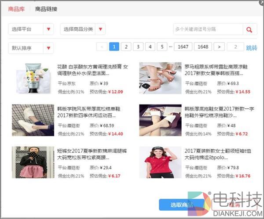Open the 默认排序 dropdown
Screen dimensions: 264x219
point(31,48)
